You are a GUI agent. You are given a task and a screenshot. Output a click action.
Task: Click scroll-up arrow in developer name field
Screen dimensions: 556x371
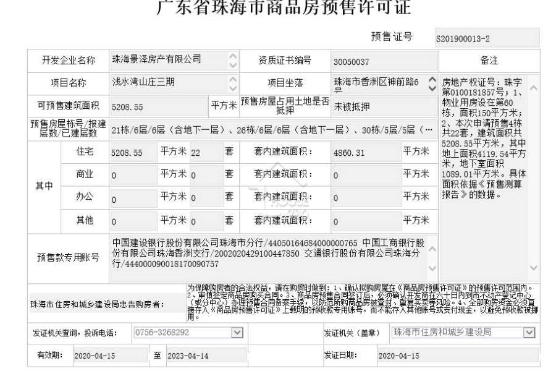(x=233, y=56)
